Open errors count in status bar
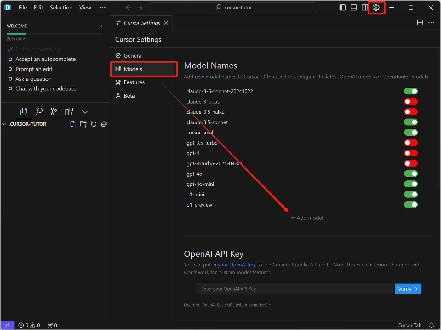 point(23,325)
